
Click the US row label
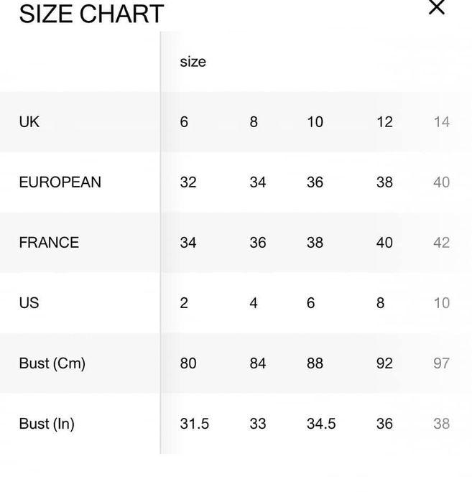(x=29, y=303)
